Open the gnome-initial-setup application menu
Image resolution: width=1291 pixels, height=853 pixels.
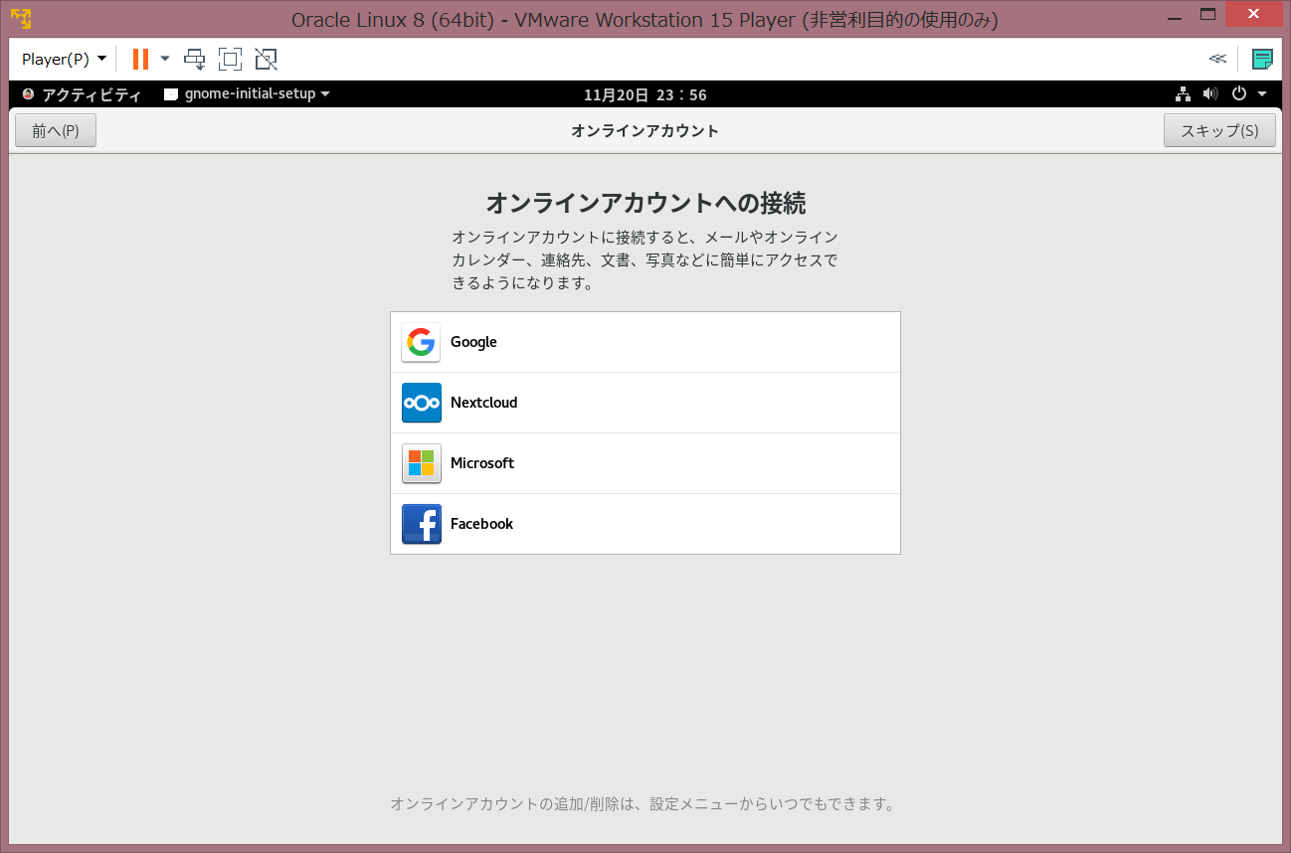(x=247, y=94)
